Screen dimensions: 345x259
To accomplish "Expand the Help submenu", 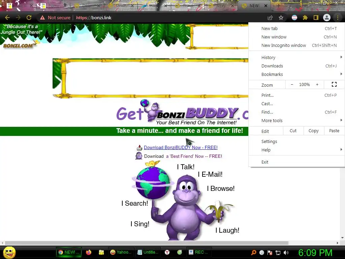I will coord(297,150).
